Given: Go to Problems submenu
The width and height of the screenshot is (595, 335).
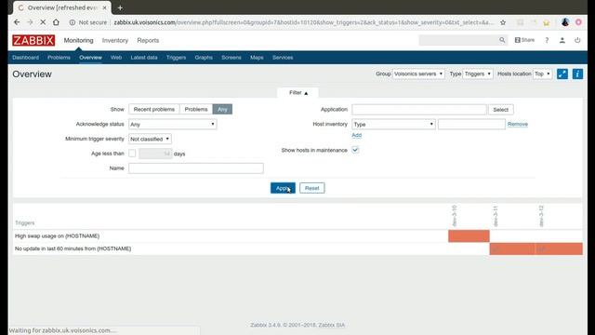Looking at the screenshot, I should (59, 58).
